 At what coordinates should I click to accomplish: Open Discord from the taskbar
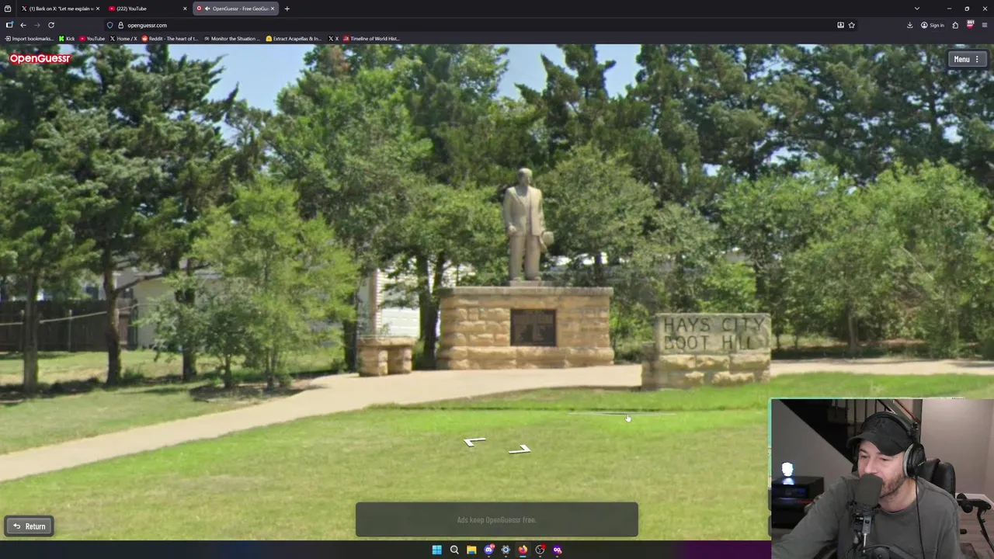coord(488,550)
